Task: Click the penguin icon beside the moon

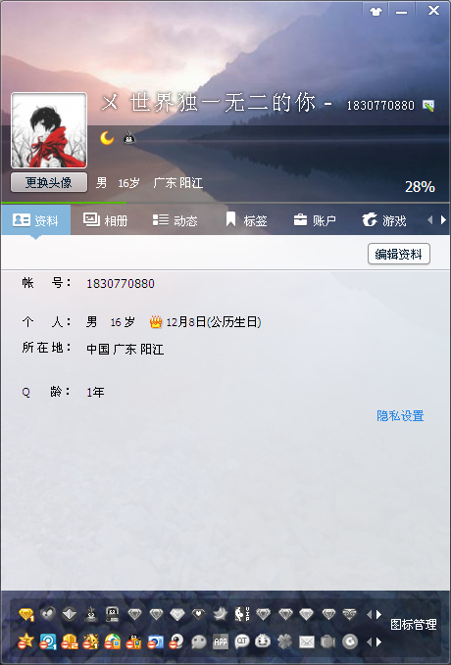Action: click(129, 137)
